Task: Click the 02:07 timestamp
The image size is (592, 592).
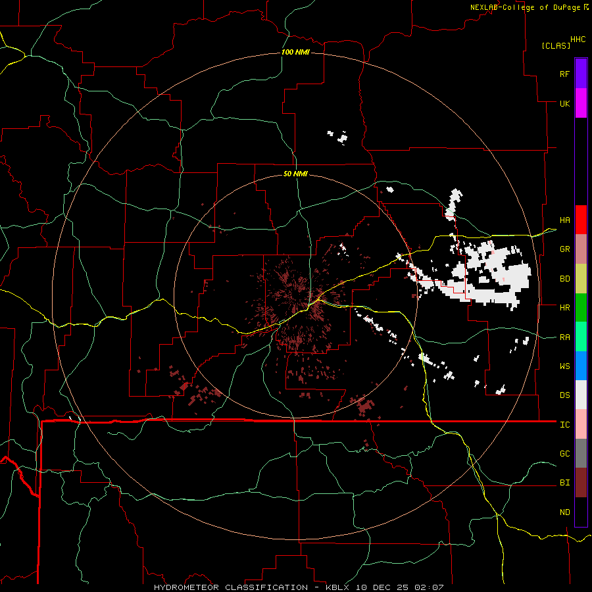Action: 430,587
